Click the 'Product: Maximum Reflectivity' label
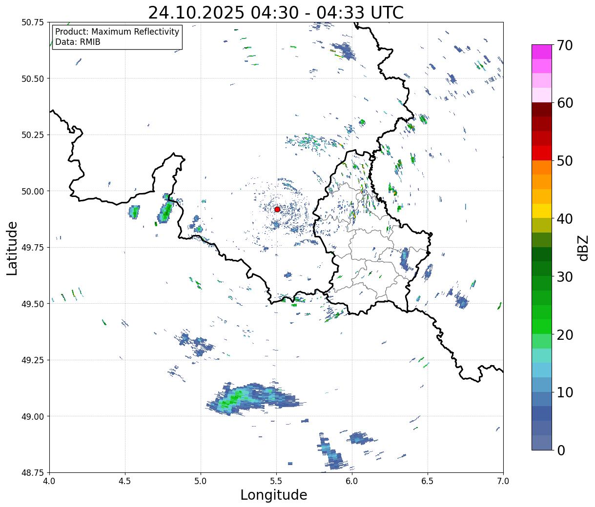The width and height of the screenshot is (595, 507). 117,32
